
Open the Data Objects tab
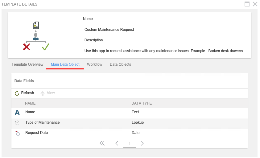click(x=120, y=64)
